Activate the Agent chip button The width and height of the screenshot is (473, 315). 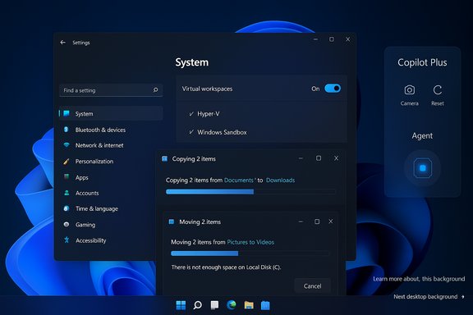click(422, 168)
